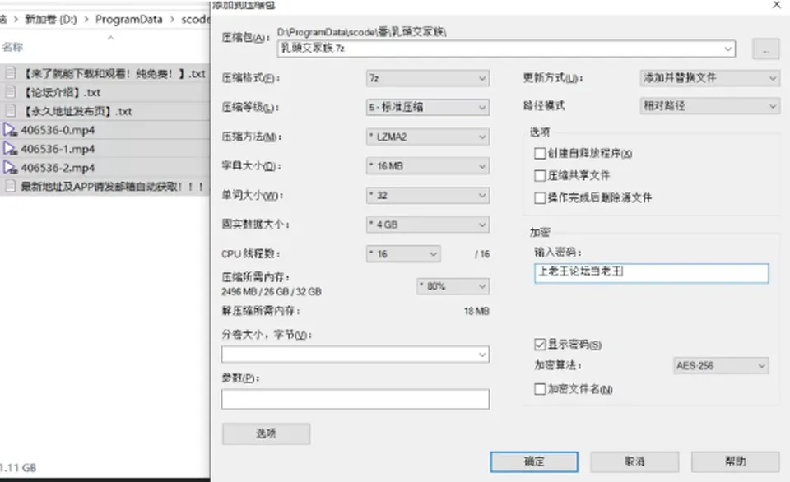Click the archive name field 乳頭交家族.7z
Viewport: 790px width, 482px height.
pos(506,49)
